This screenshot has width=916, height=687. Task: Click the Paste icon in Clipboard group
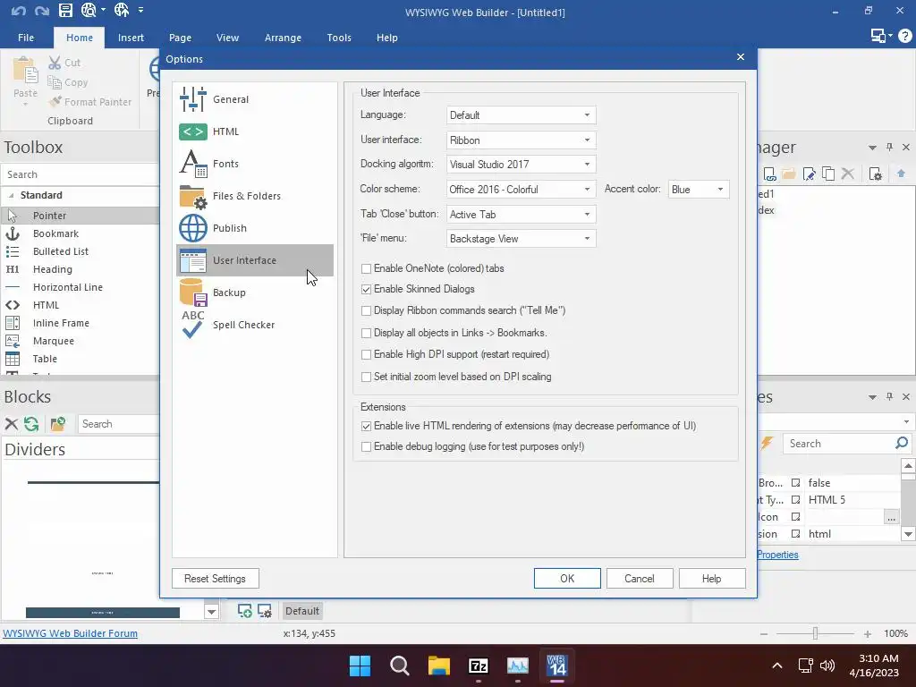(25, 72)
